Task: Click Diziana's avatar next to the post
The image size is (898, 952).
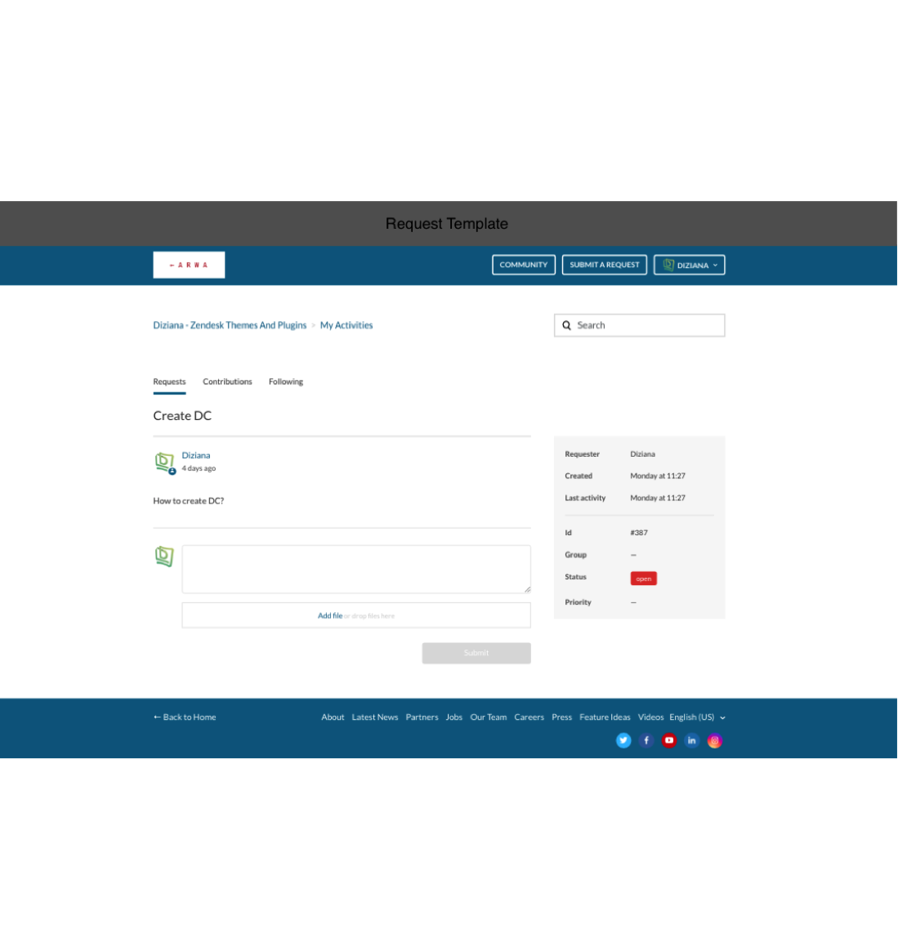Action: [x=164, y=463]
